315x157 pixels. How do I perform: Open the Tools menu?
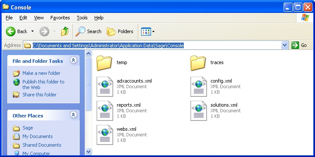(x=82, y=18)
